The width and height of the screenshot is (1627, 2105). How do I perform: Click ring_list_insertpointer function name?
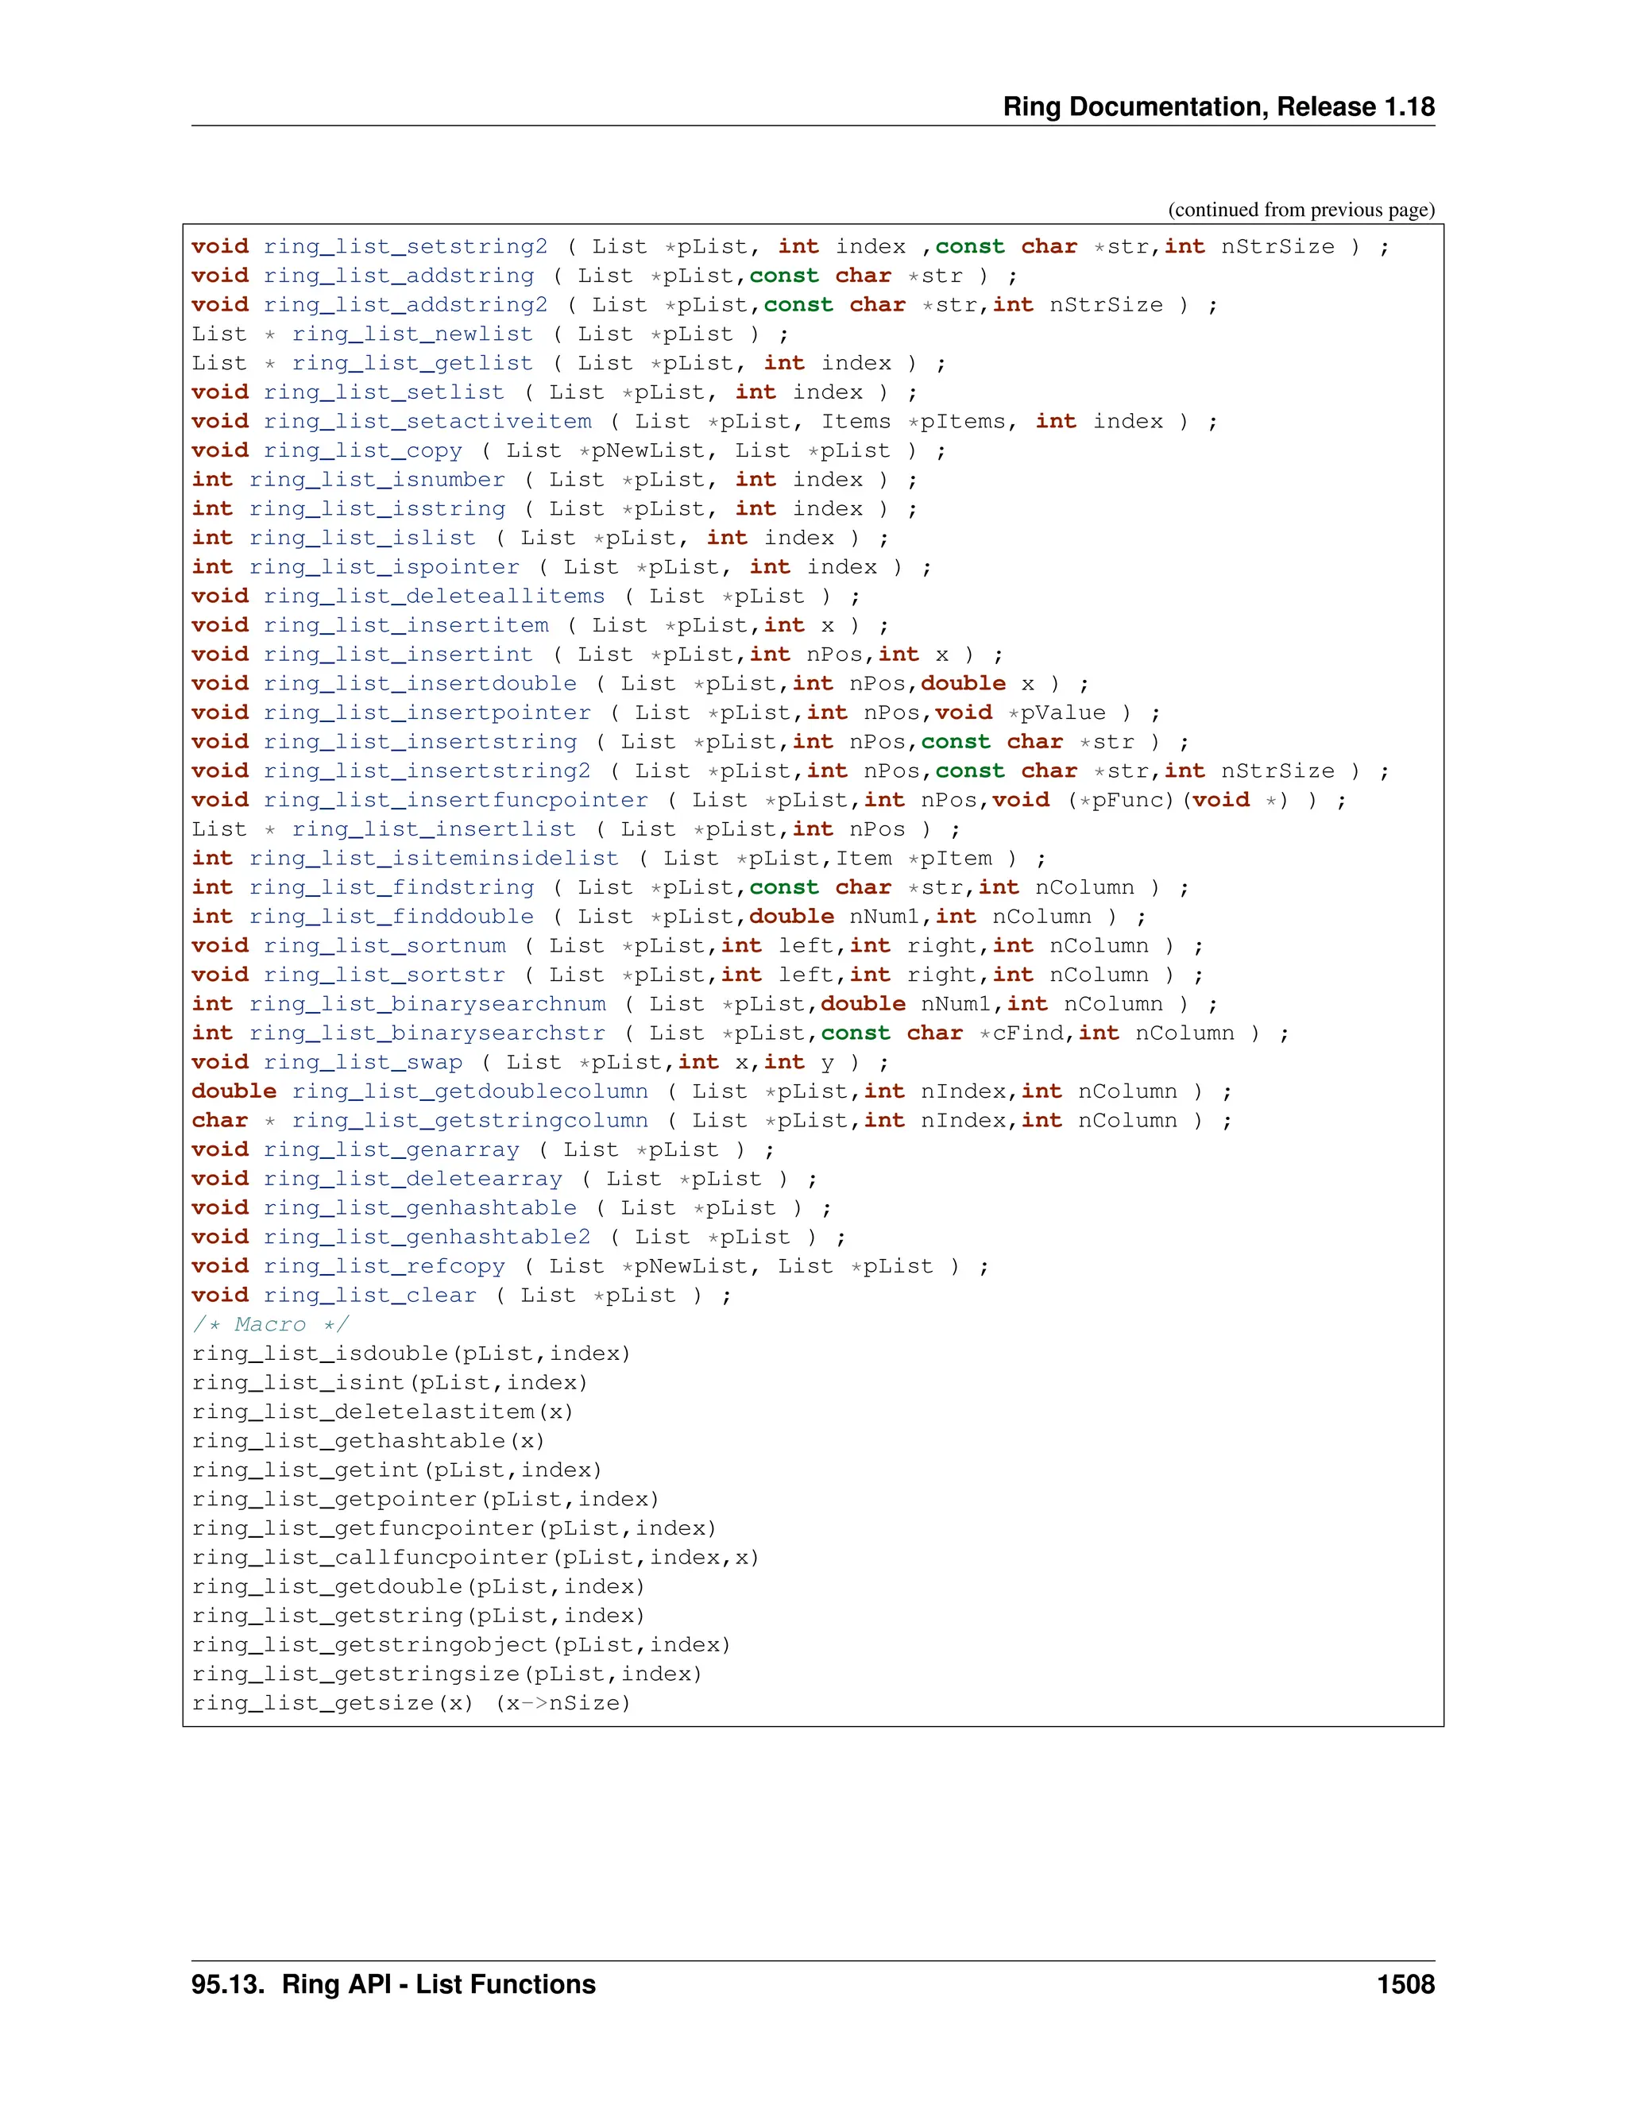pyautogui.click(x=428, y=713)
